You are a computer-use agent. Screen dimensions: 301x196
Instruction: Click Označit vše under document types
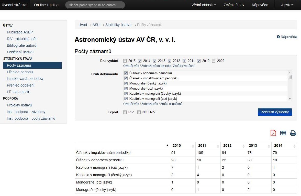click(131, 104)
